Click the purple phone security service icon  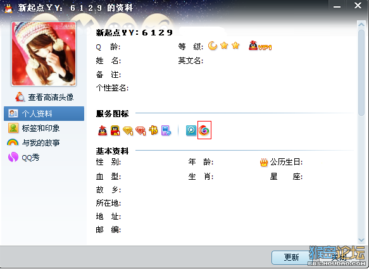pos(166,130)
